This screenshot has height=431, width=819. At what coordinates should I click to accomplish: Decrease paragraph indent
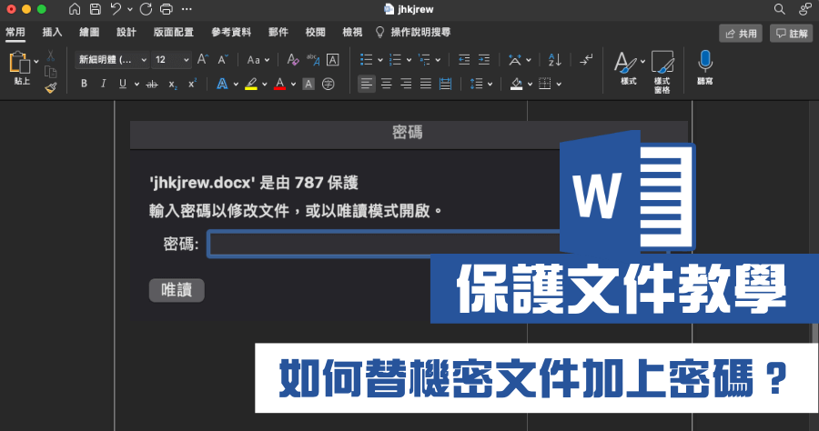coord(464,60)
